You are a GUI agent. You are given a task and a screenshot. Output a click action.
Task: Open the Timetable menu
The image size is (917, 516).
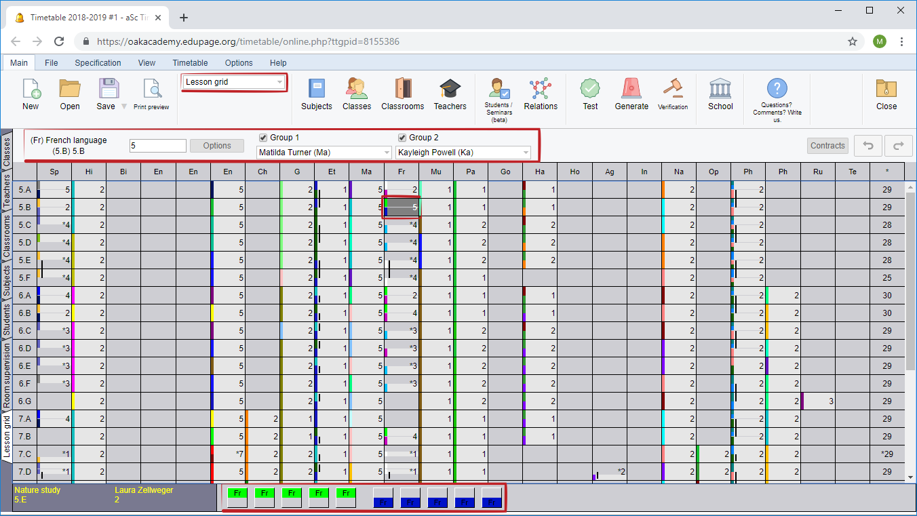[190, 63]
